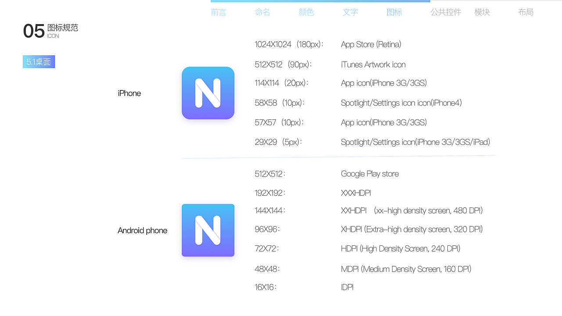The height and width of the screenshot is (316, 562).
Task: Click the 16X16 size text
Action: pos(266,287)
